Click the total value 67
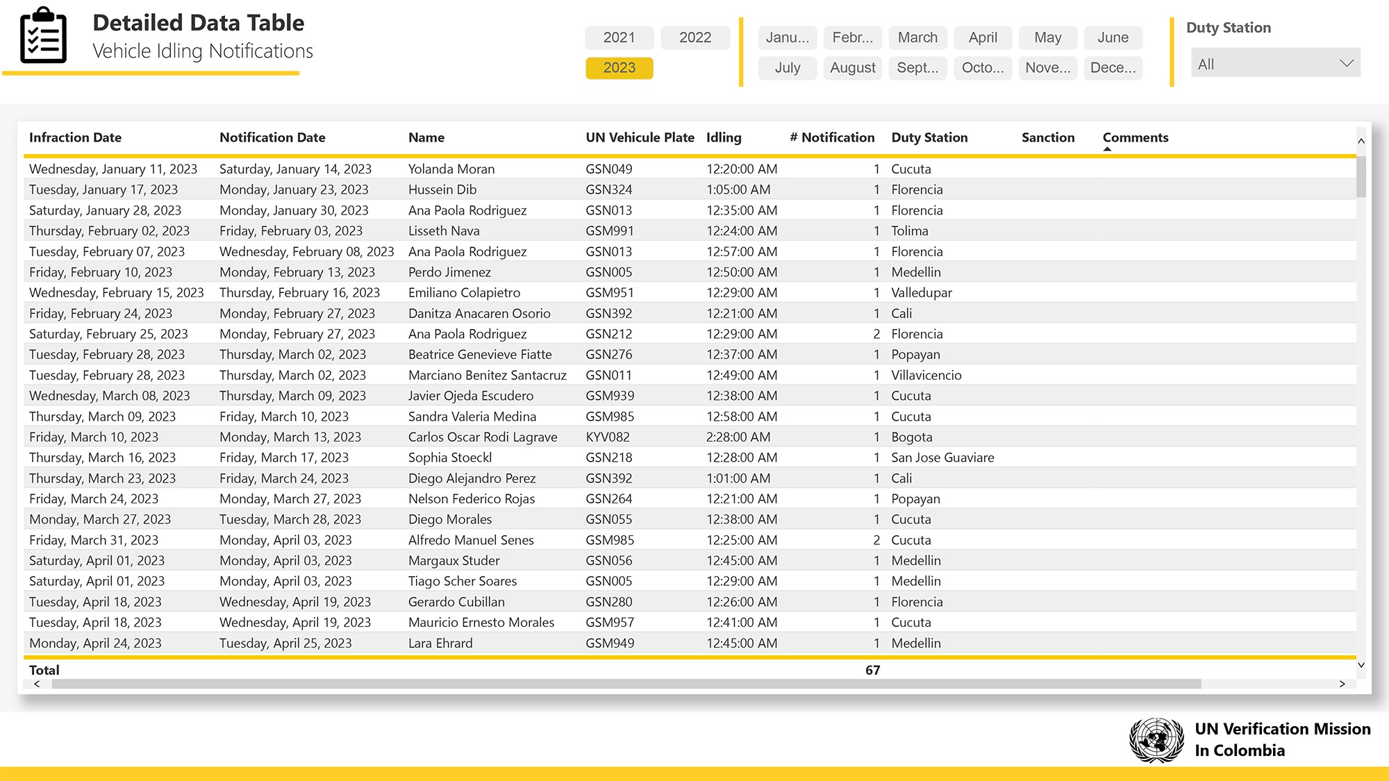The image size is (1389, 781). (x=873, y=670)
